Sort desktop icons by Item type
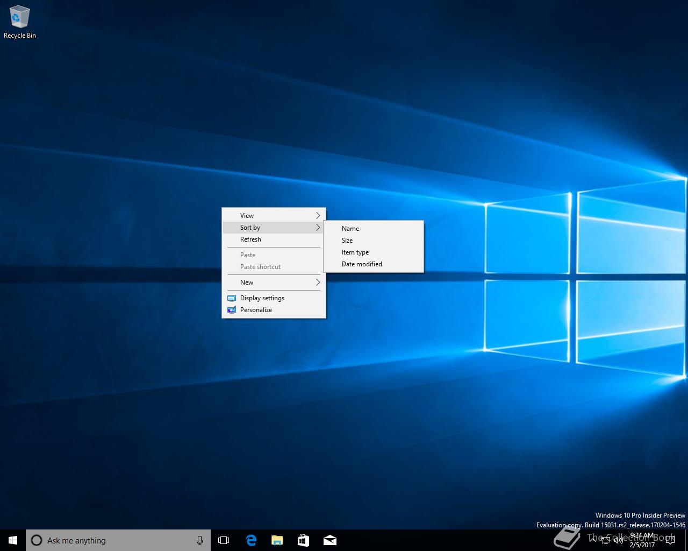 click(374, 252)
